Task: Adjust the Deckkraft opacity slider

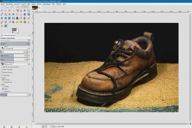Action: 15,43
